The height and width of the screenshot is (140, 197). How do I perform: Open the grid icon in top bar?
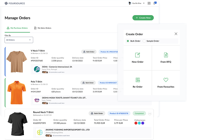pos(149,3)
